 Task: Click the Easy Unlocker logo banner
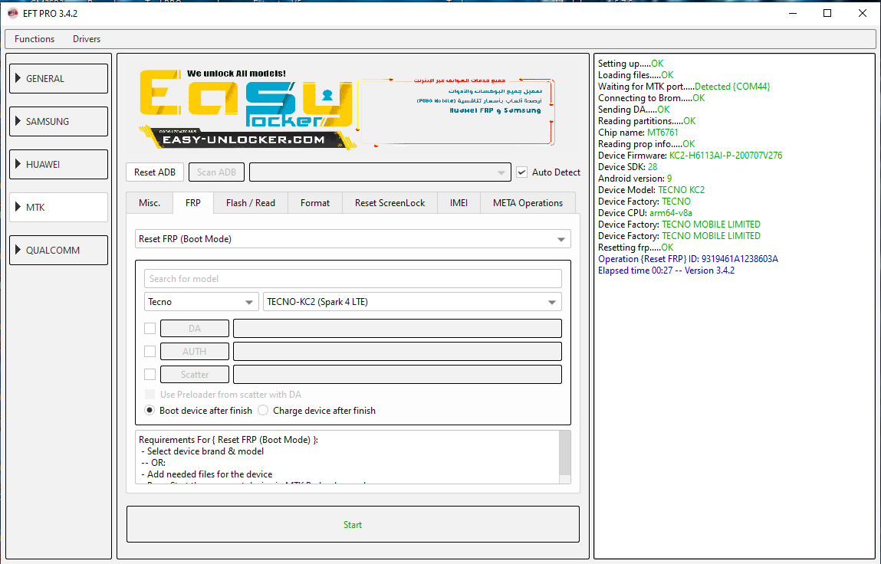[246, 109]
